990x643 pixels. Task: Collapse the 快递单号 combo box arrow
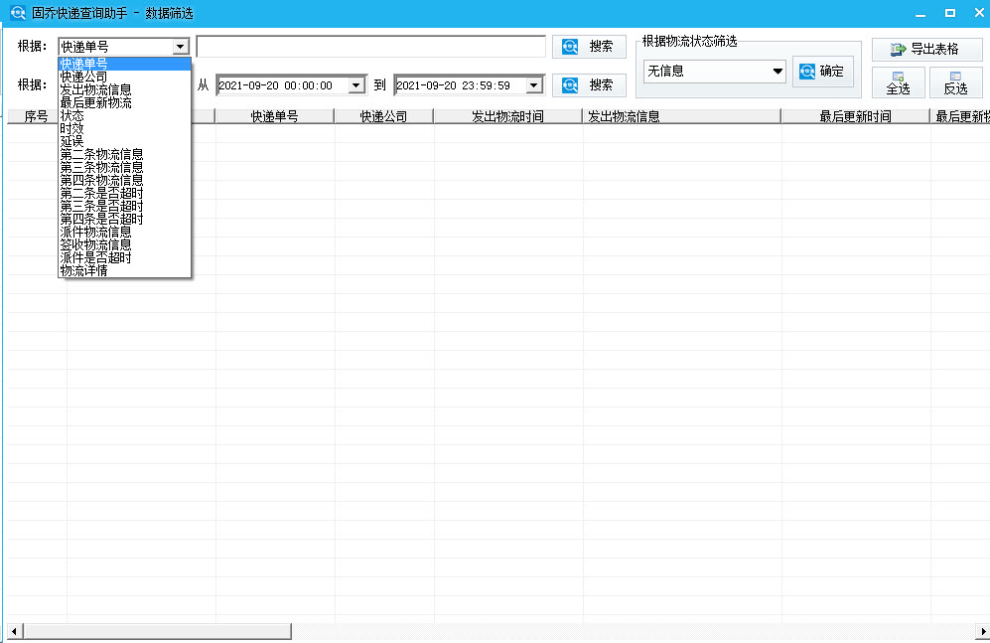pos(180,47)
